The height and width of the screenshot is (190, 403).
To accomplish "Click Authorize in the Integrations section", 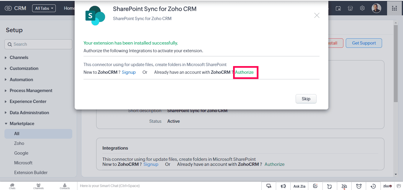I will [274, 164].
